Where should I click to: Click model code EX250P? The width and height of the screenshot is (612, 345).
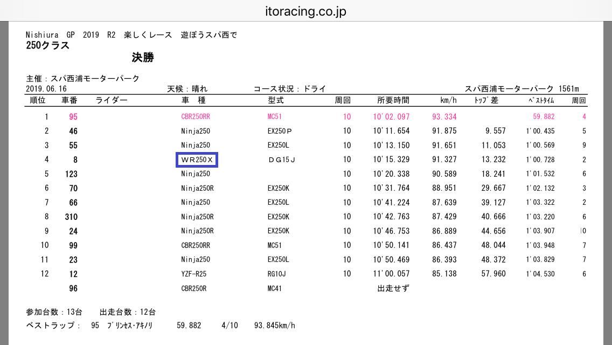point(280,131)
